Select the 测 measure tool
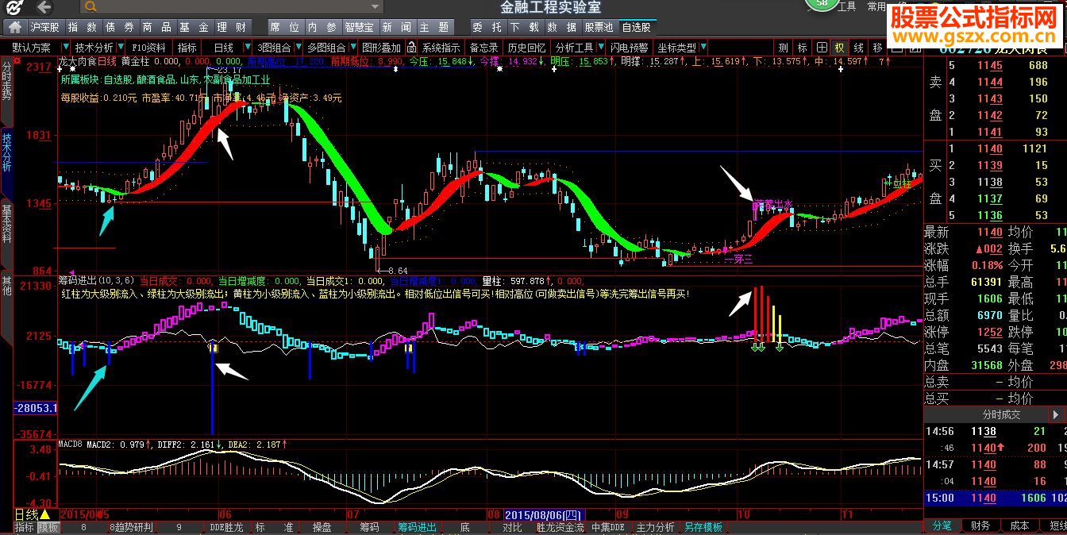1067x535 pixels. [784, 48]
